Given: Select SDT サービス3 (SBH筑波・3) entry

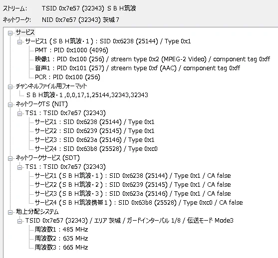Looking at the screenshot, I should [133, 194].
